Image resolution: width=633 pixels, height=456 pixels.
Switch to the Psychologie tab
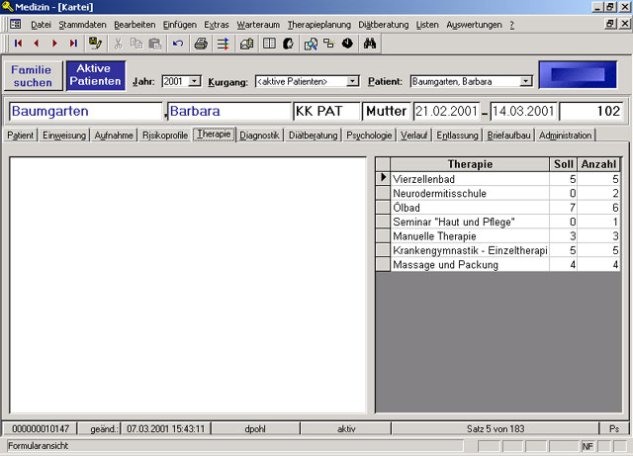[369, 136]
